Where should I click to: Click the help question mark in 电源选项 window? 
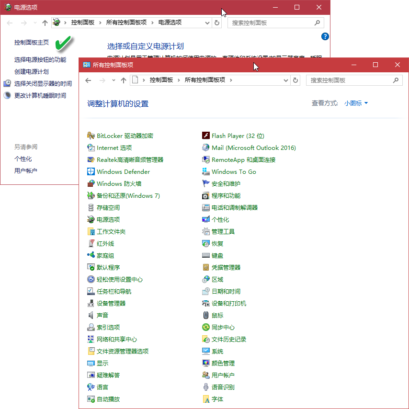pos(325,36)
